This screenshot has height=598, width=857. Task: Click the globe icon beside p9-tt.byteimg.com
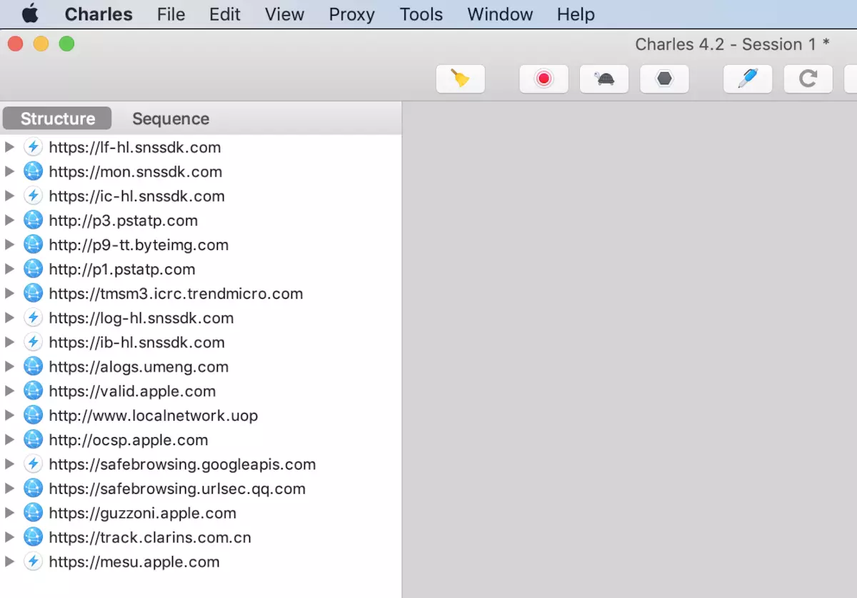tap(33, 245)
